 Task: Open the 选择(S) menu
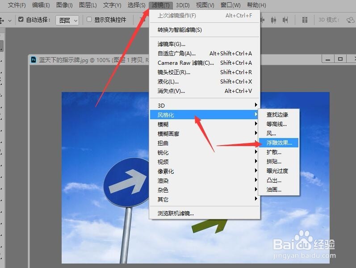pyautogui.click(x=136, y=5)
